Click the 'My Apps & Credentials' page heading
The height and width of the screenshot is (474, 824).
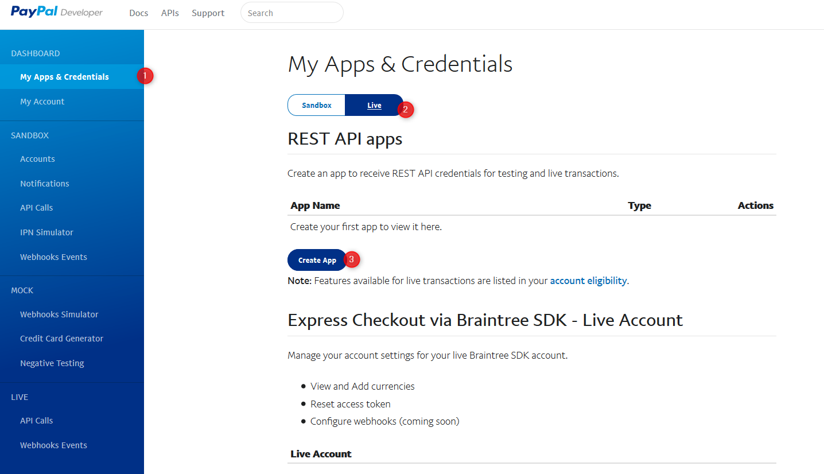[400, 64]
